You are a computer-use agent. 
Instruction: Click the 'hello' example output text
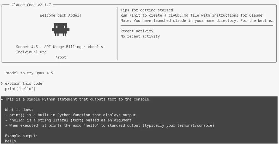point(11,141)
